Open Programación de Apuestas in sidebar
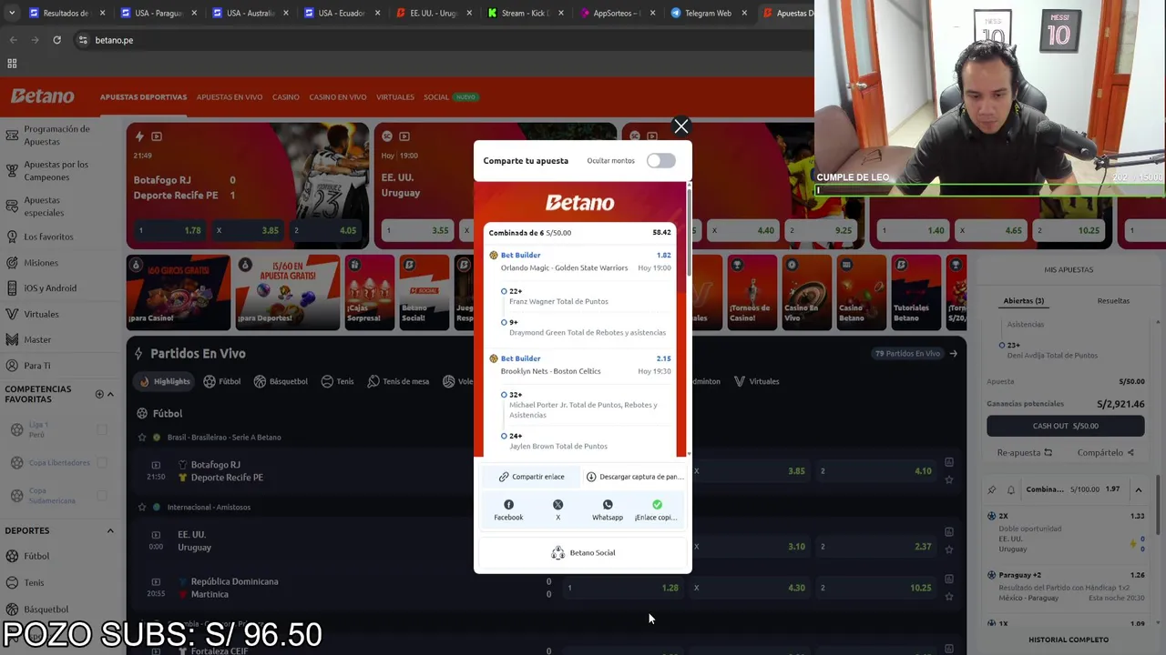1166x655 pixels. coord(56,135)
